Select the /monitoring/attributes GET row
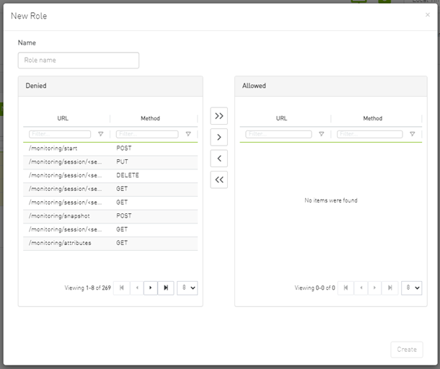 [110, 244]
